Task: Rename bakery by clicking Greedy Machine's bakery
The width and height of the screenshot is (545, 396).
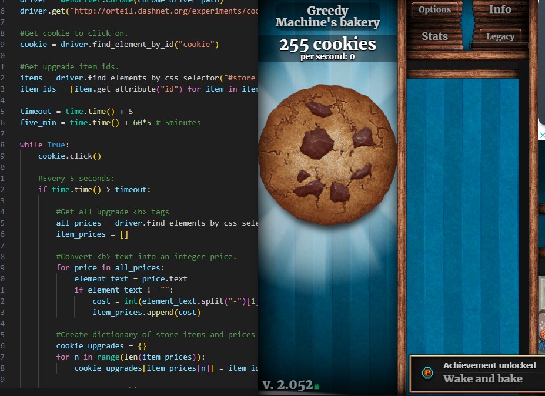Action: click(x=328, y=16)
